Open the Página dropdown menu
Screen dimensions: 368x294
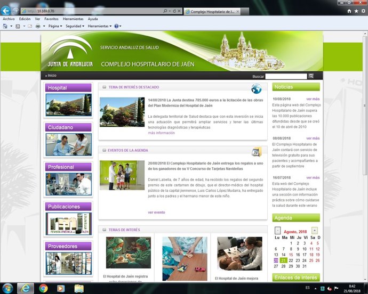pos(55,26)
